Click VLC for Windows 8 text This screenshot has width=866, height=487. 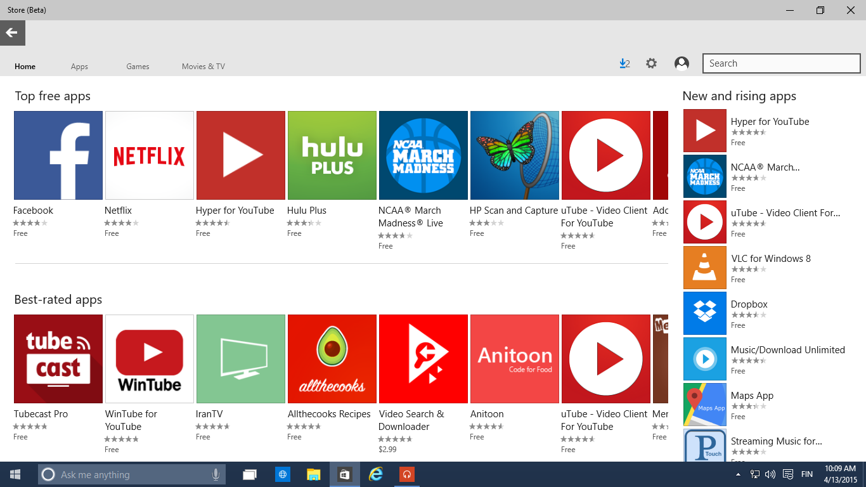tap(771, 259)
